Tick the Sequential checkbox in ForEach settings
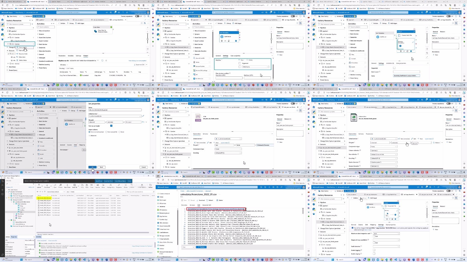The image size is (467, 262). point(394,68)
